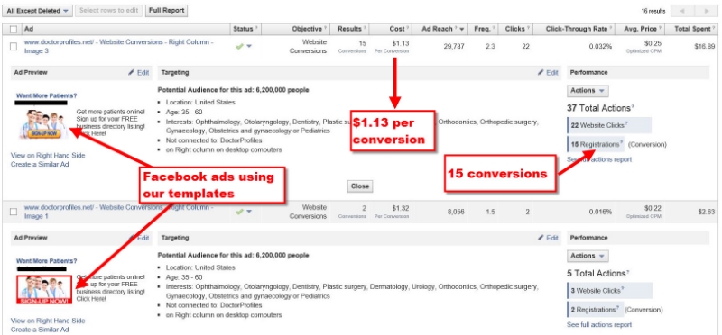Toggle the select-all checkbox in header
The height and width of the screenshot is (335, 722).
click(14, 29)
